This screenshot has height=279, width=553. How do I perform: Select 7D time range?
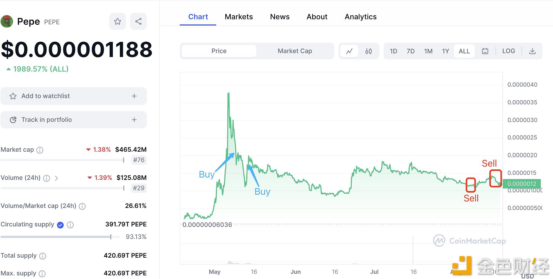tap(410, 51)
